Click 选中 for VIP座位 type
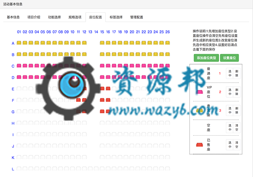The image size is (253, 177). tap(230, 92)
